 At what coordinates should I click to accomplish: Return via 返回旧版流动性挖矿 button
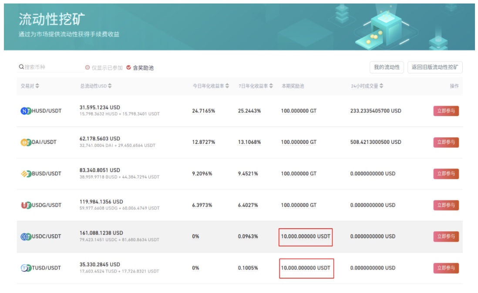click(x=434, y=67)
